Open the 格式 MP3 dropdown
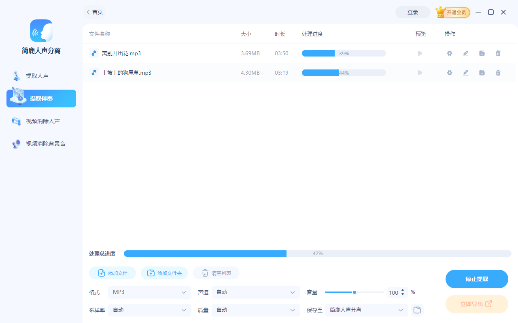518x323 pixels. [x=150, y=292]
